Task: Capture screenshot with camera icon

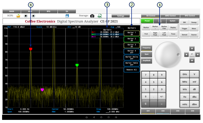Action: click(x=92, y=16)
